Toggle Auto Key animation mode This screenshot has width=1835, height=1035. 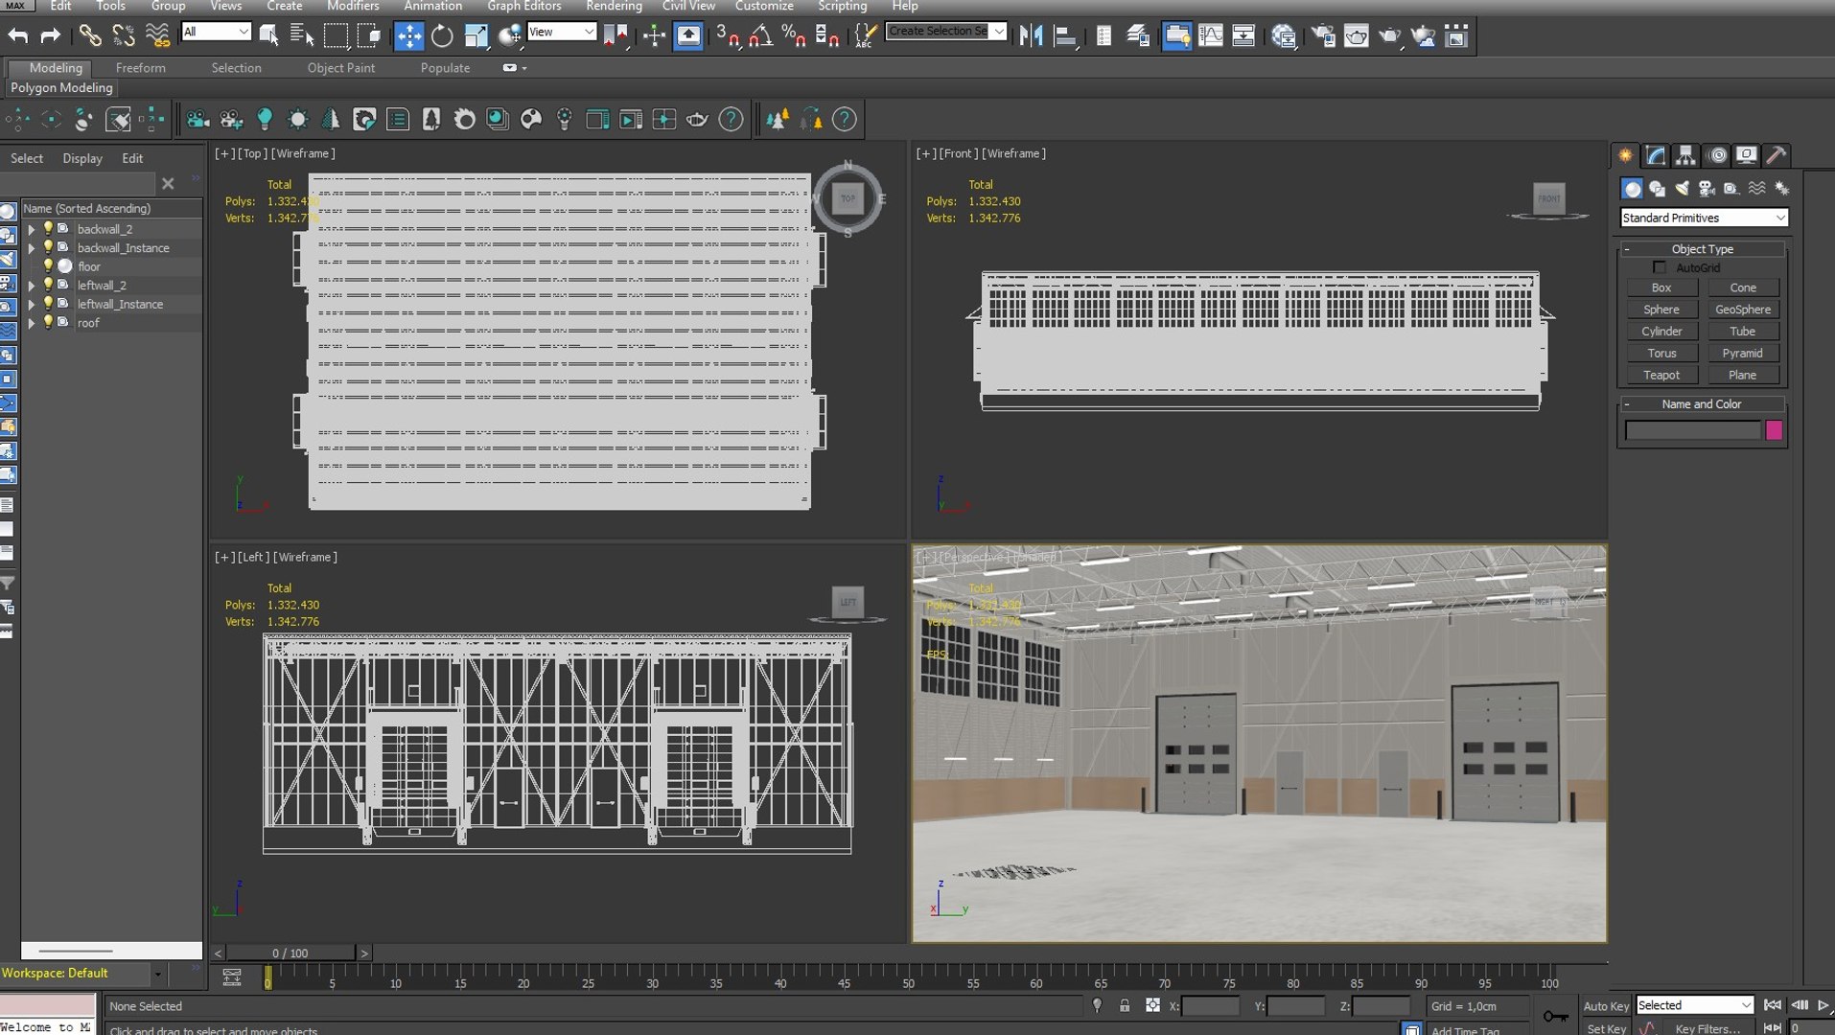[1606, 1005]
